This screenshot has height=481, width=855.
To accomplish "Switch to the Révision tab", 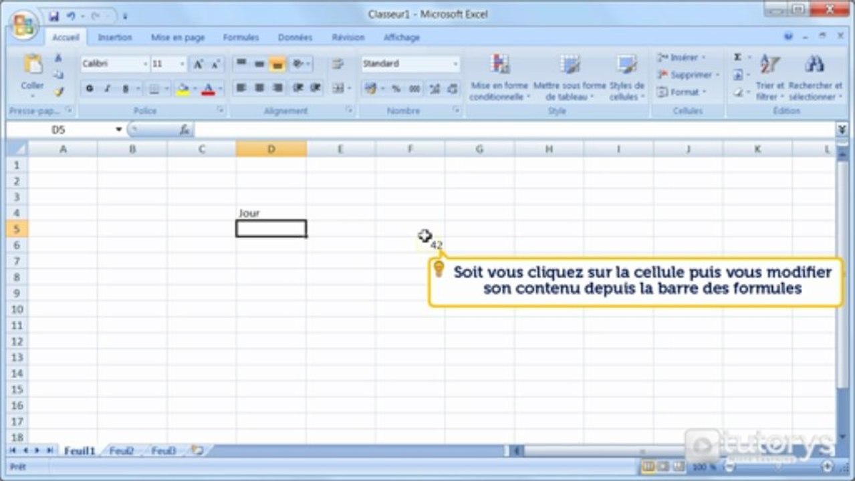I will point(348,37).
